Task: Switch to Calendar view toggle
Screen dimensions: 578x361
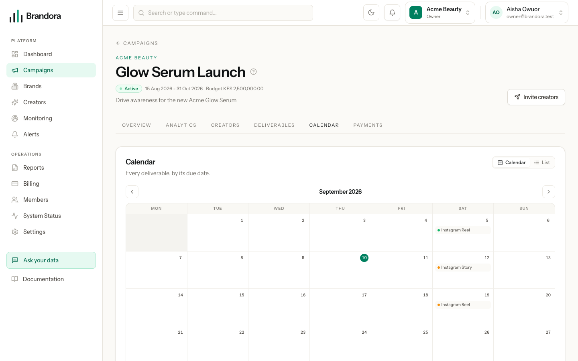Action: (x=511, y=162)
